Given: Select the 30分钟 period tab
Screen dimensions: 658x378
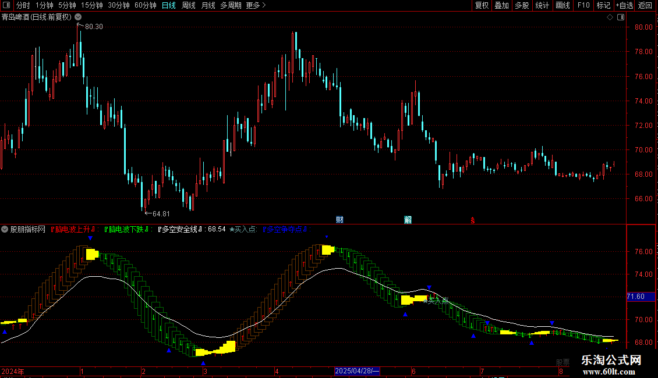Looking at the screenshot, I should point(118,5).
